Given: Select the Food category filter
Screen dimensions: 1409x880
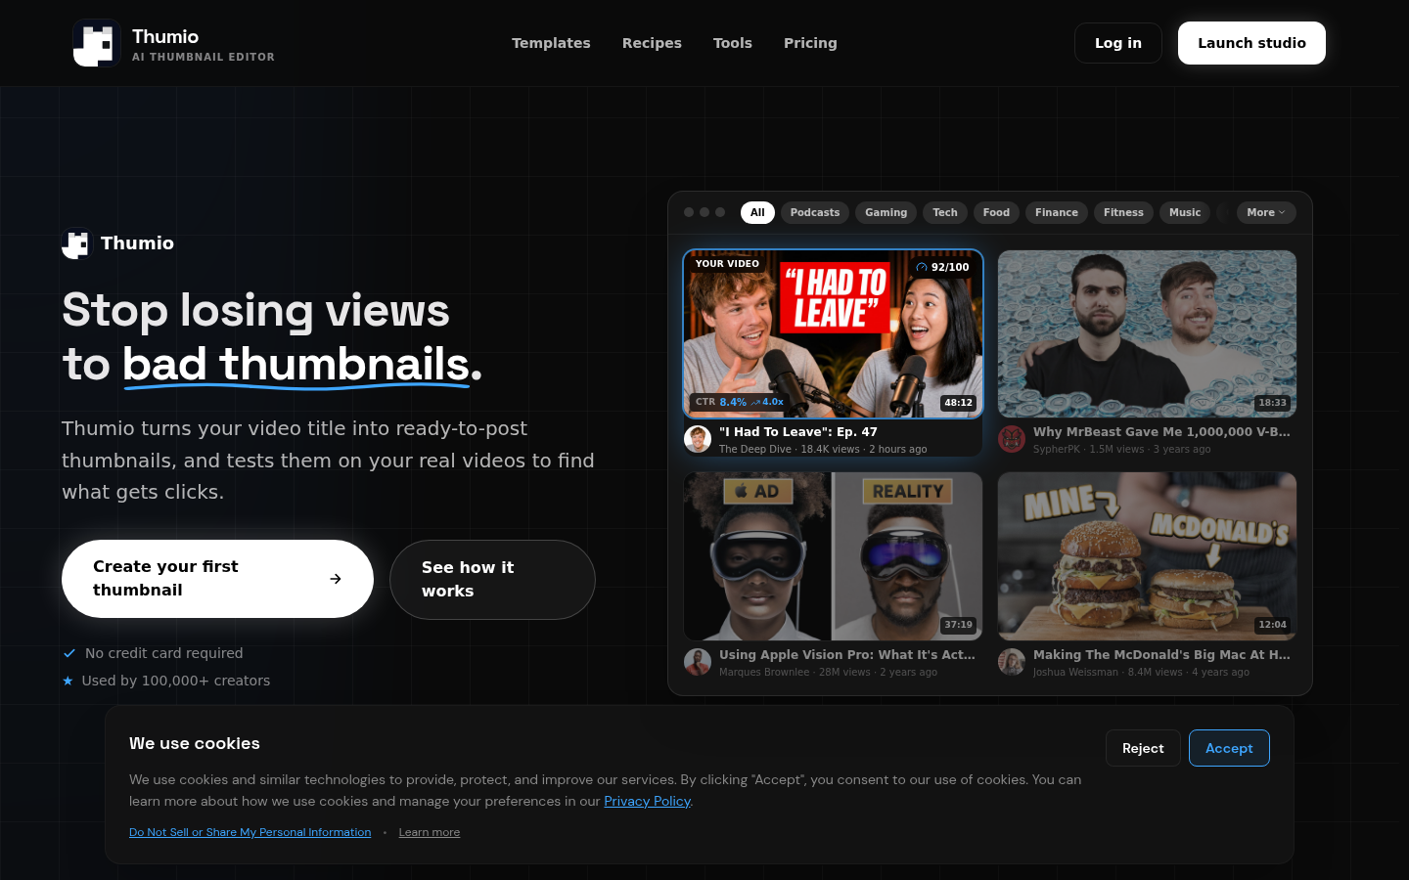Looking at the screenshot, I should (996, 212).
